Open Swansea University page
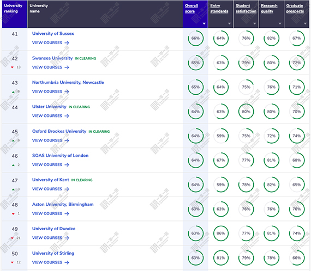Image resolution: width=311 pixels, height=271 pixels. point(52,58)
